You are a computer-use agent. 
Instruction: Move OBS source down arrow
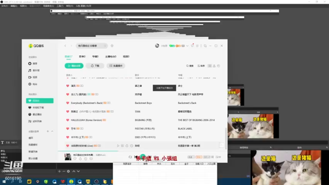78,171
